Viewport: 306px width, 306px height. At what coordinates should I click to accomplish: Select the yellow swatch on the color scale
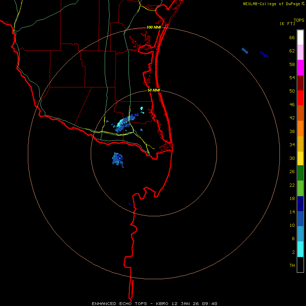click(300, 158)
